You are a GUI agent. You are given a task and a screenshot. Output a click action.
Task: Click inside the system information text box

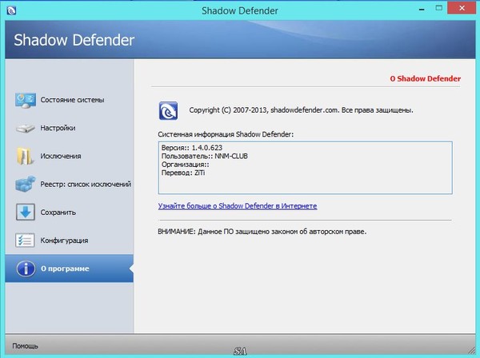tap(306, 168)
